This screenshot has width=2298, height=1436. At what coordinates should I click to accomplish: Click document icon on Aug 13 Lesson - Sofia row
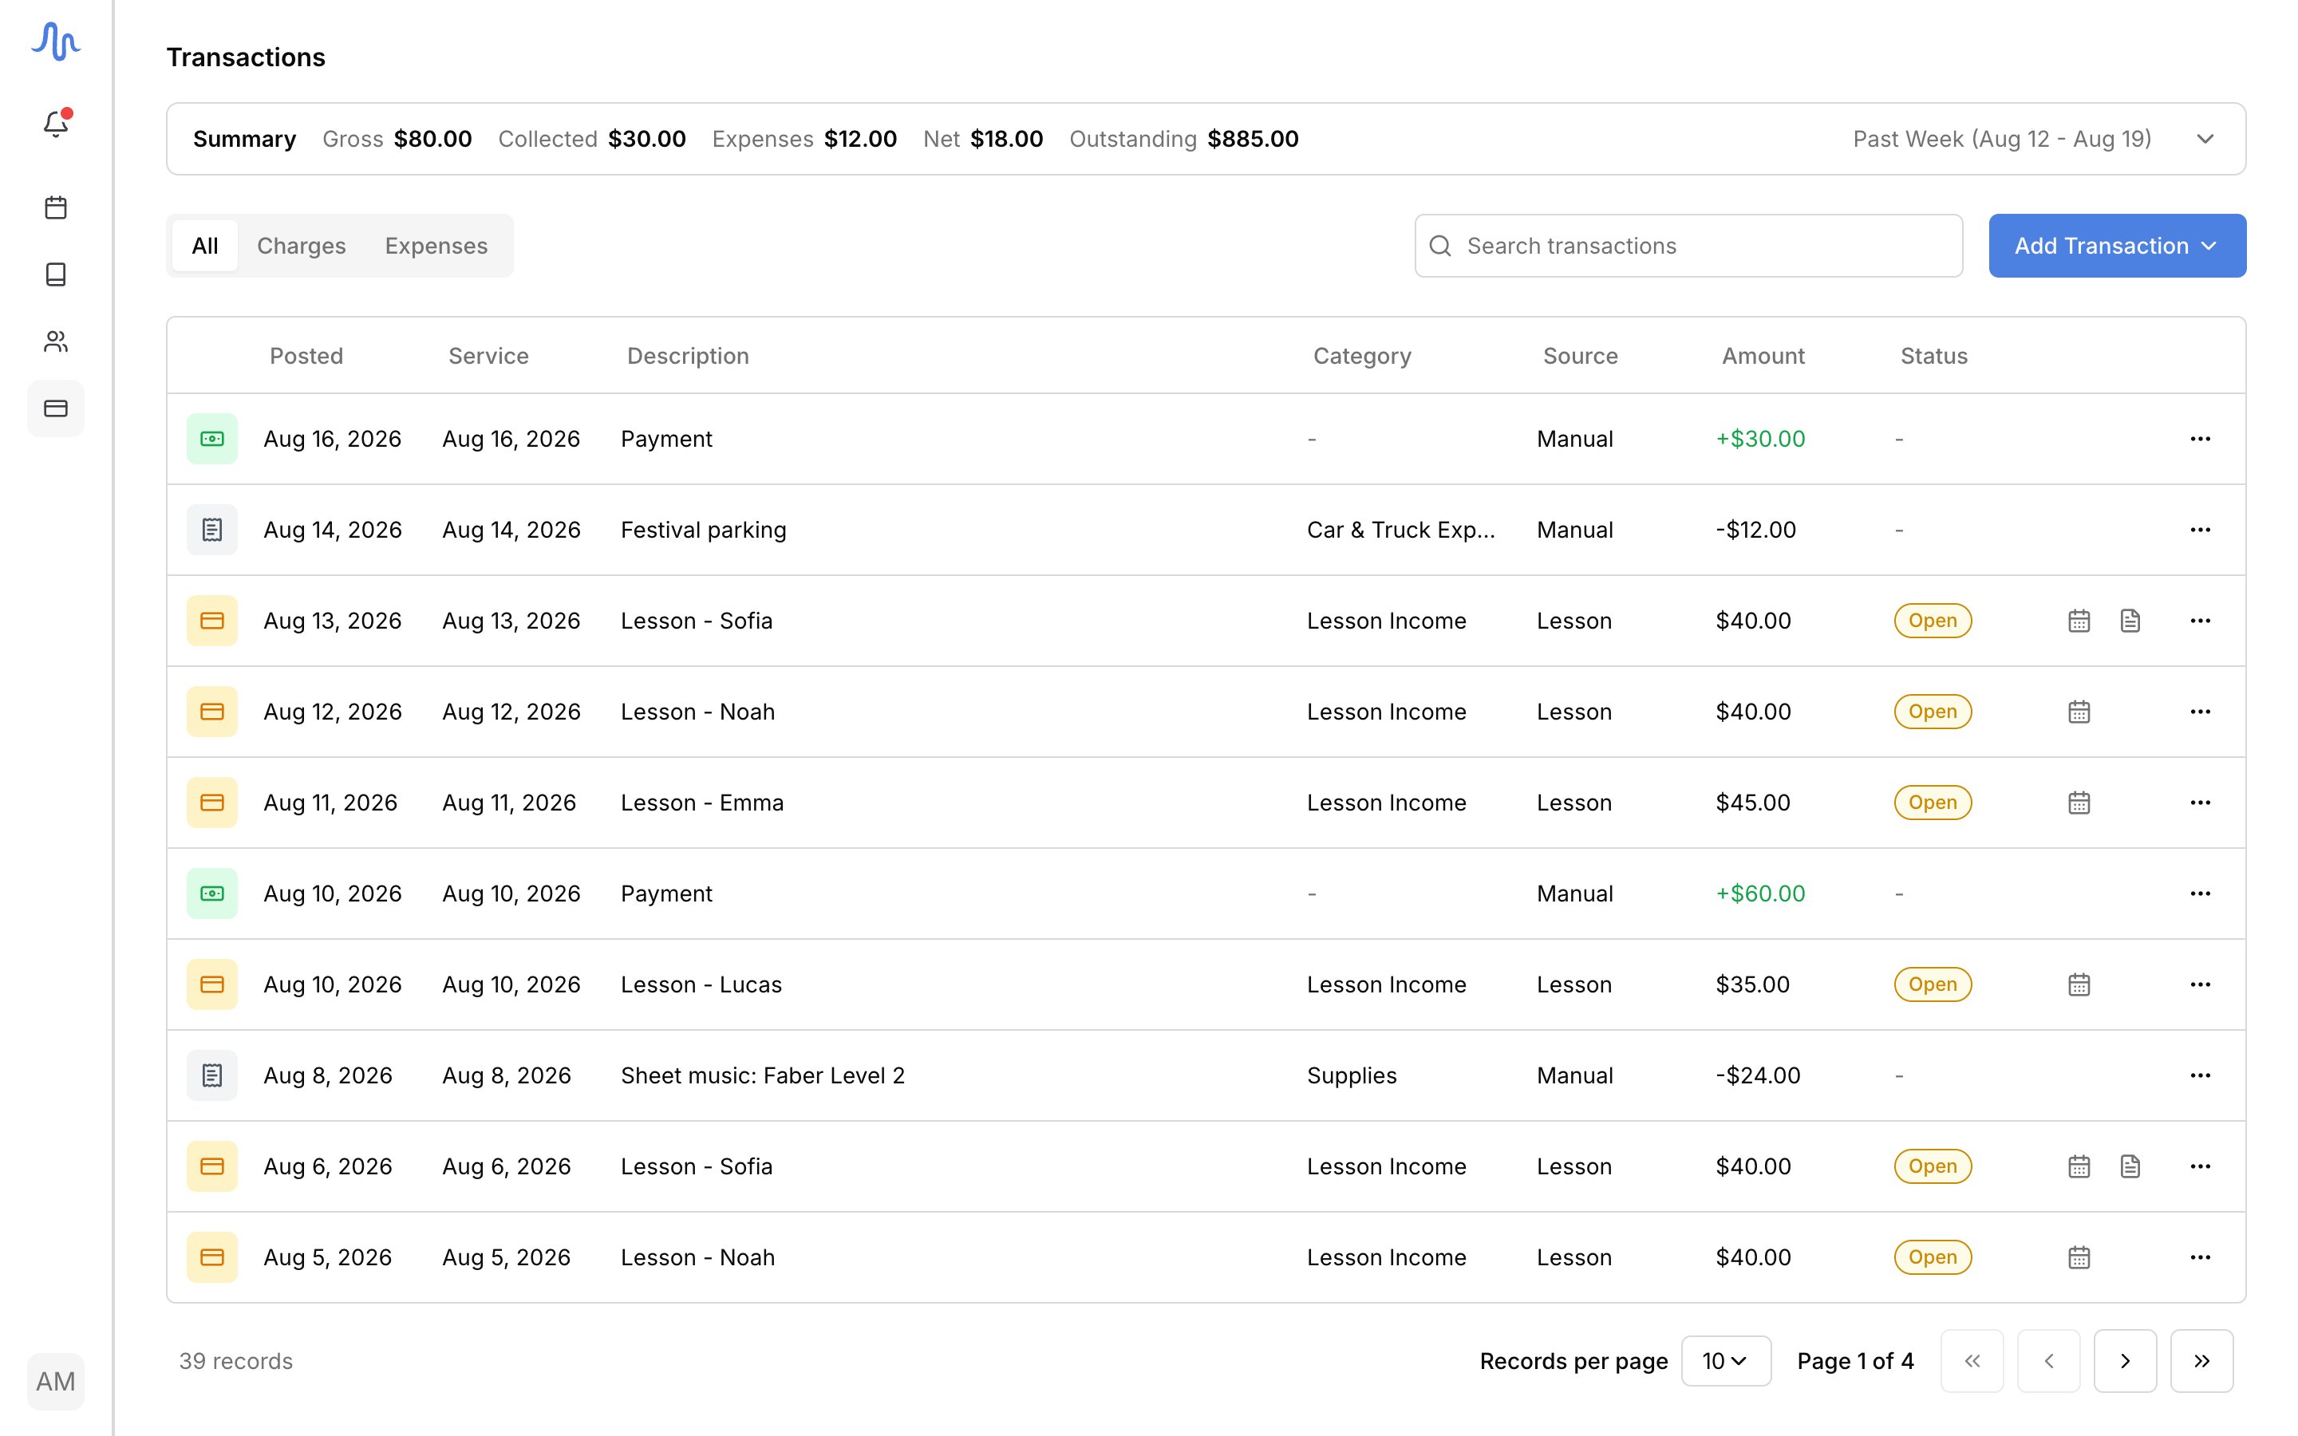[2130, 620]
